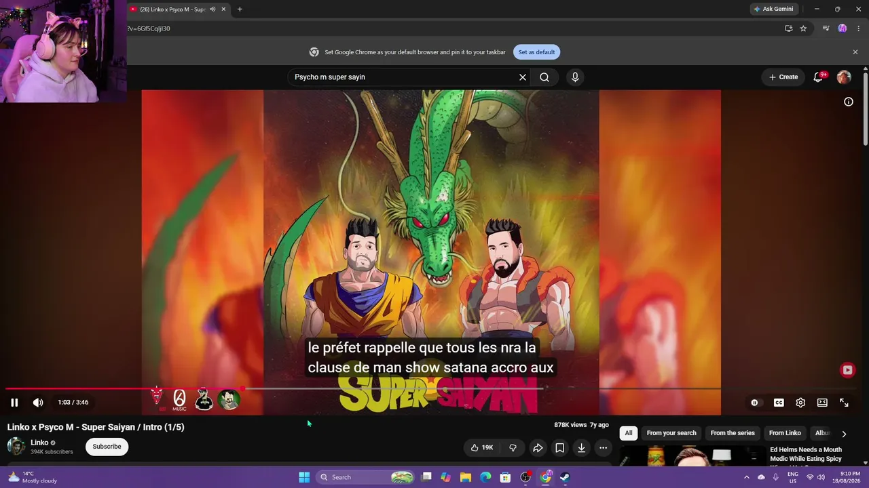869x488 pixels.
Task: Pause the video playback
Action: (x=14, y=403)
